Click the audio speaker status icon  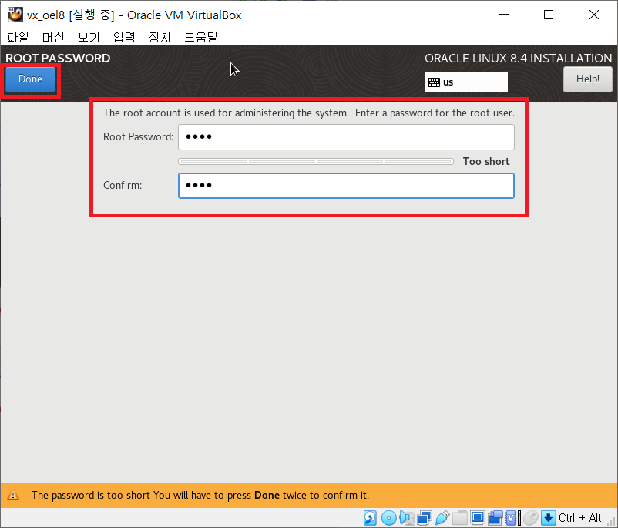click(x=407, y=518)
